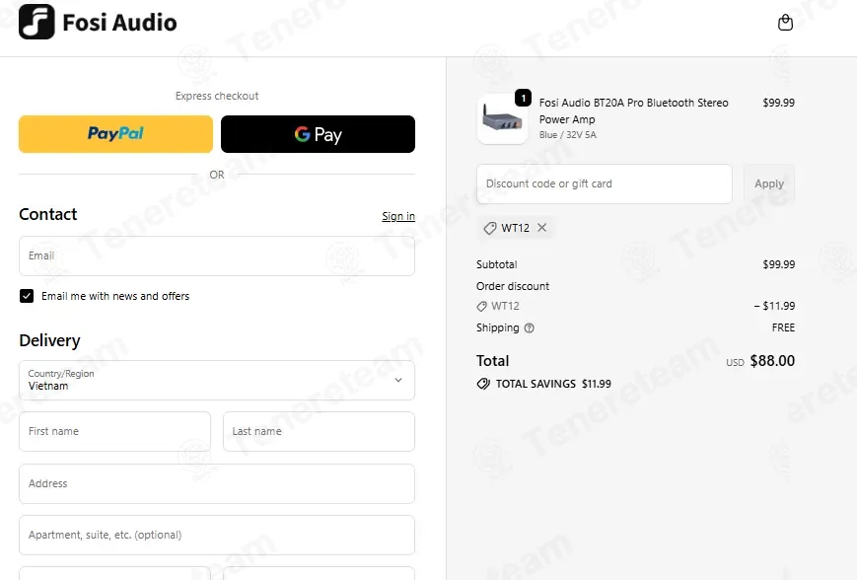857x580 pixels.
Task: Click the $88.00 total amount
Action: (x=772, y=361)
